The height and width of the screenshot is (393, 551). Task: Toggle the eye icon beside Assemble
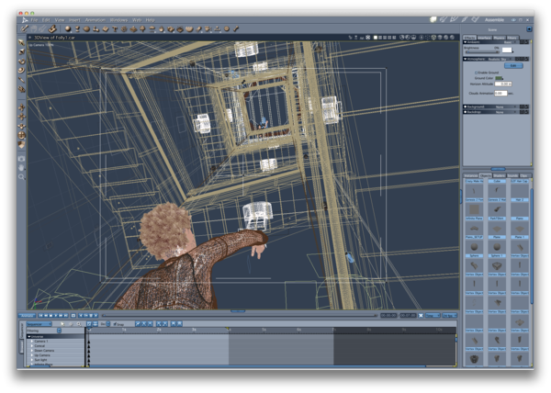point(513,20)
